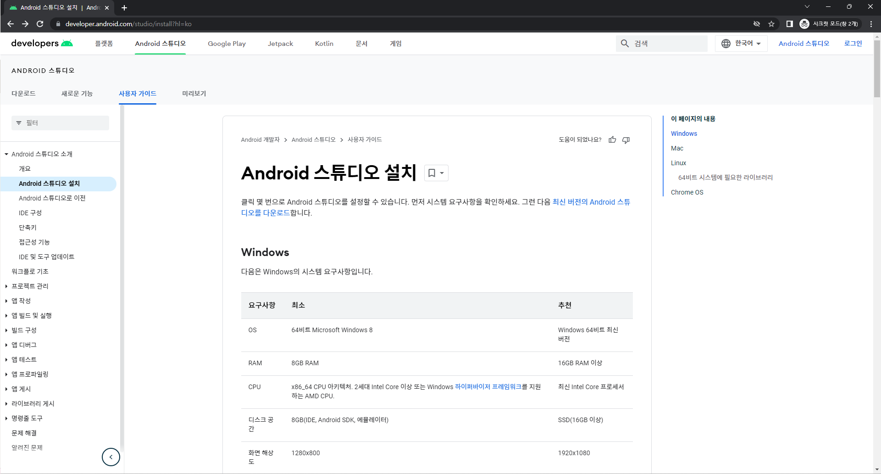Image resolution: width=881 pixels, height=474 pixels.
Task: Open 개요 in sidebar
Action: [25, 169]
